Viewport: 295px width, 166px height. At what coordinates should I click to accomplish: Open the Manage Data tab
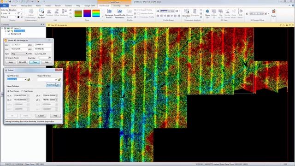[26, 6]
